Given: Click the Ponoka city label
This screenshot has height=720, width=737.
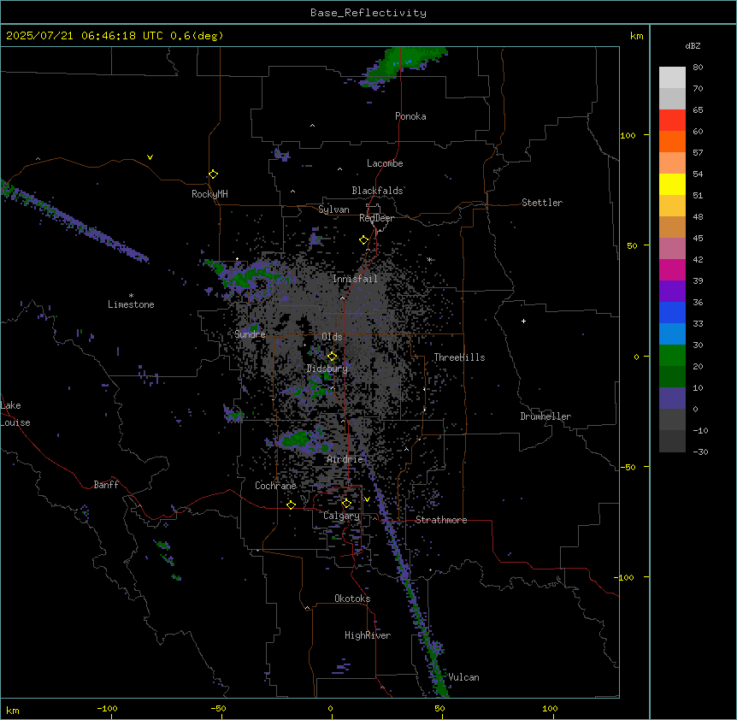Looking at the screenshot, I should [410, 116].
